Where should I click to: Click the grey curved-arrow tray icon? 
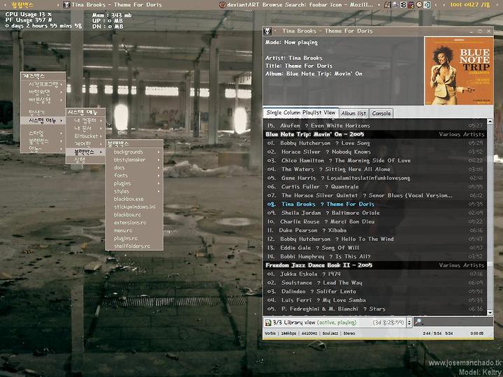[395, 5]
